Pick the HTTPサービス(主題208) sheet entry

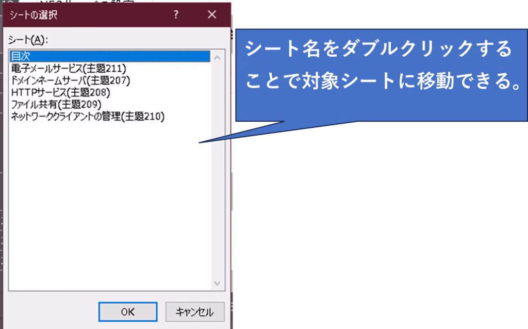60,93
